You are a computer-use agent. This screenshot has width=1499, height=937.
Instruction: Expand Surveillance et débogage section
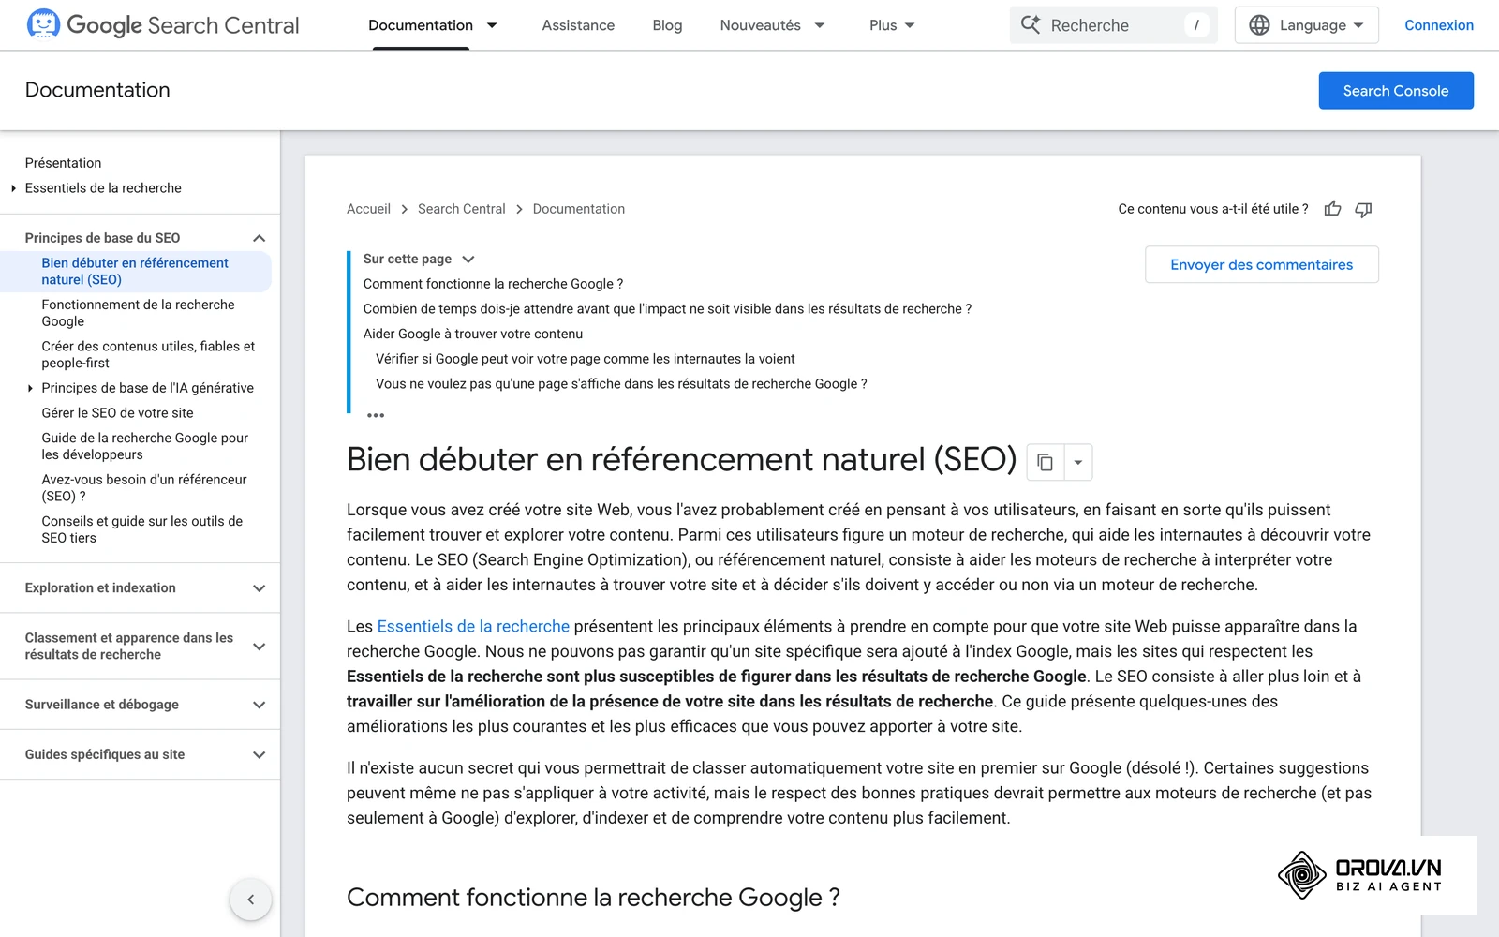(x=260, y=705)
